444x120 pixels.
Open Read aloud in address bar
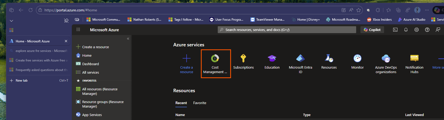tap(351, 10)
